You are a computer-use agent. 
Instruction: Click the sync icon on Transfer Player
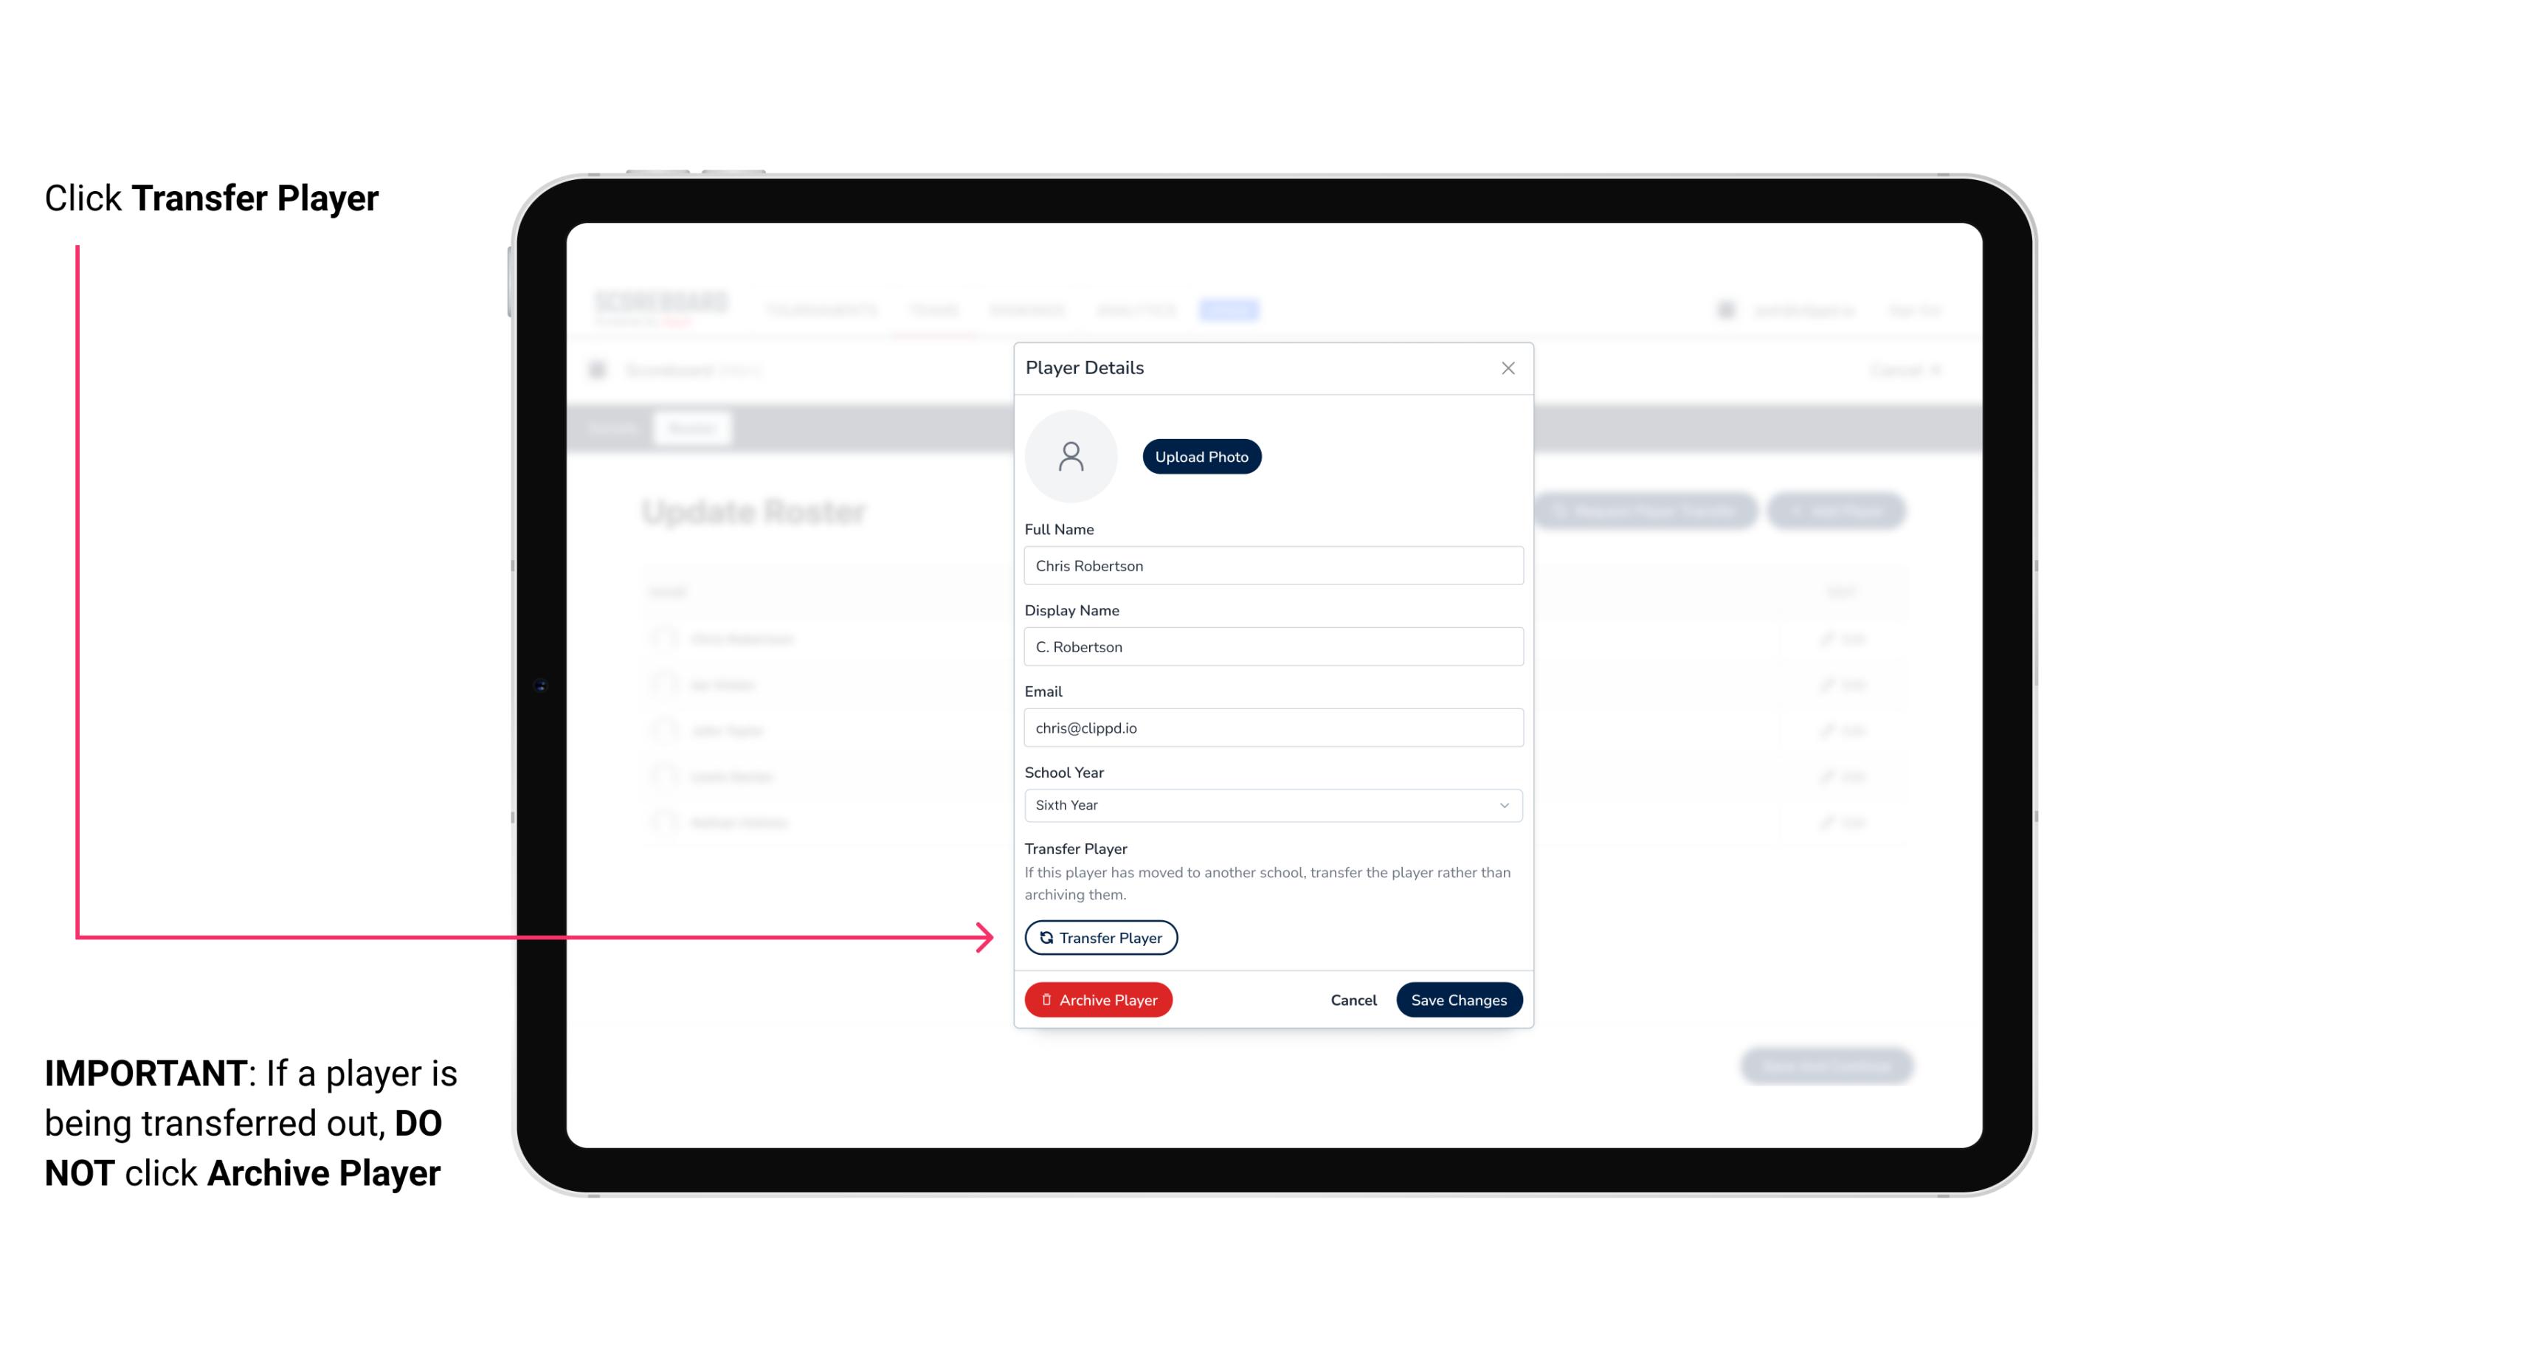1045,937
